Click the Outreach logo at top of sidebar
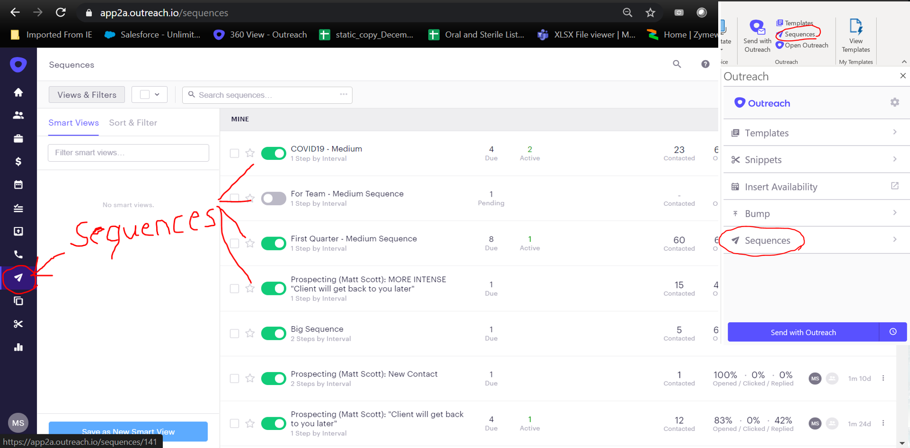Viewport: 910px width, 448px height. (x=18, y=64)
